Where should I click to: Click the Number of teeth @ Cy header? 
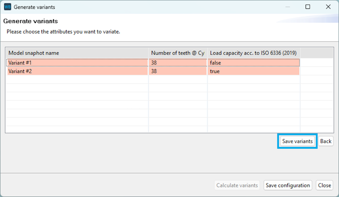178,53
